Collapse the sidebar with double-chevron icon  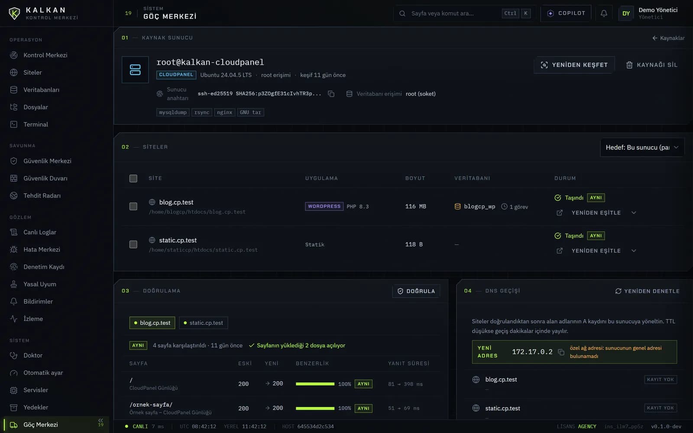tap(100, 420)
